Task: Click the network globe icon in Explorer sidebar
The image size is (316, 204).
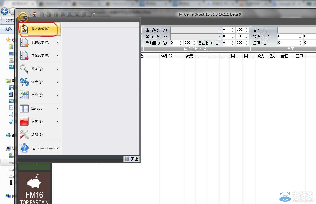Action: pyautogui.click(x=8, y=195)
